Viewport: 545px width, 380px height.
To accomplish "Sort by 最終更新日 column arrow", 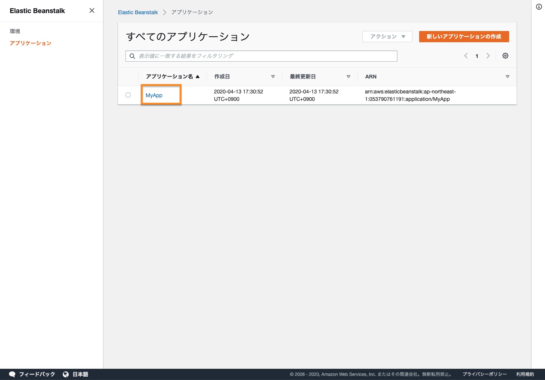I will point(349,77).
